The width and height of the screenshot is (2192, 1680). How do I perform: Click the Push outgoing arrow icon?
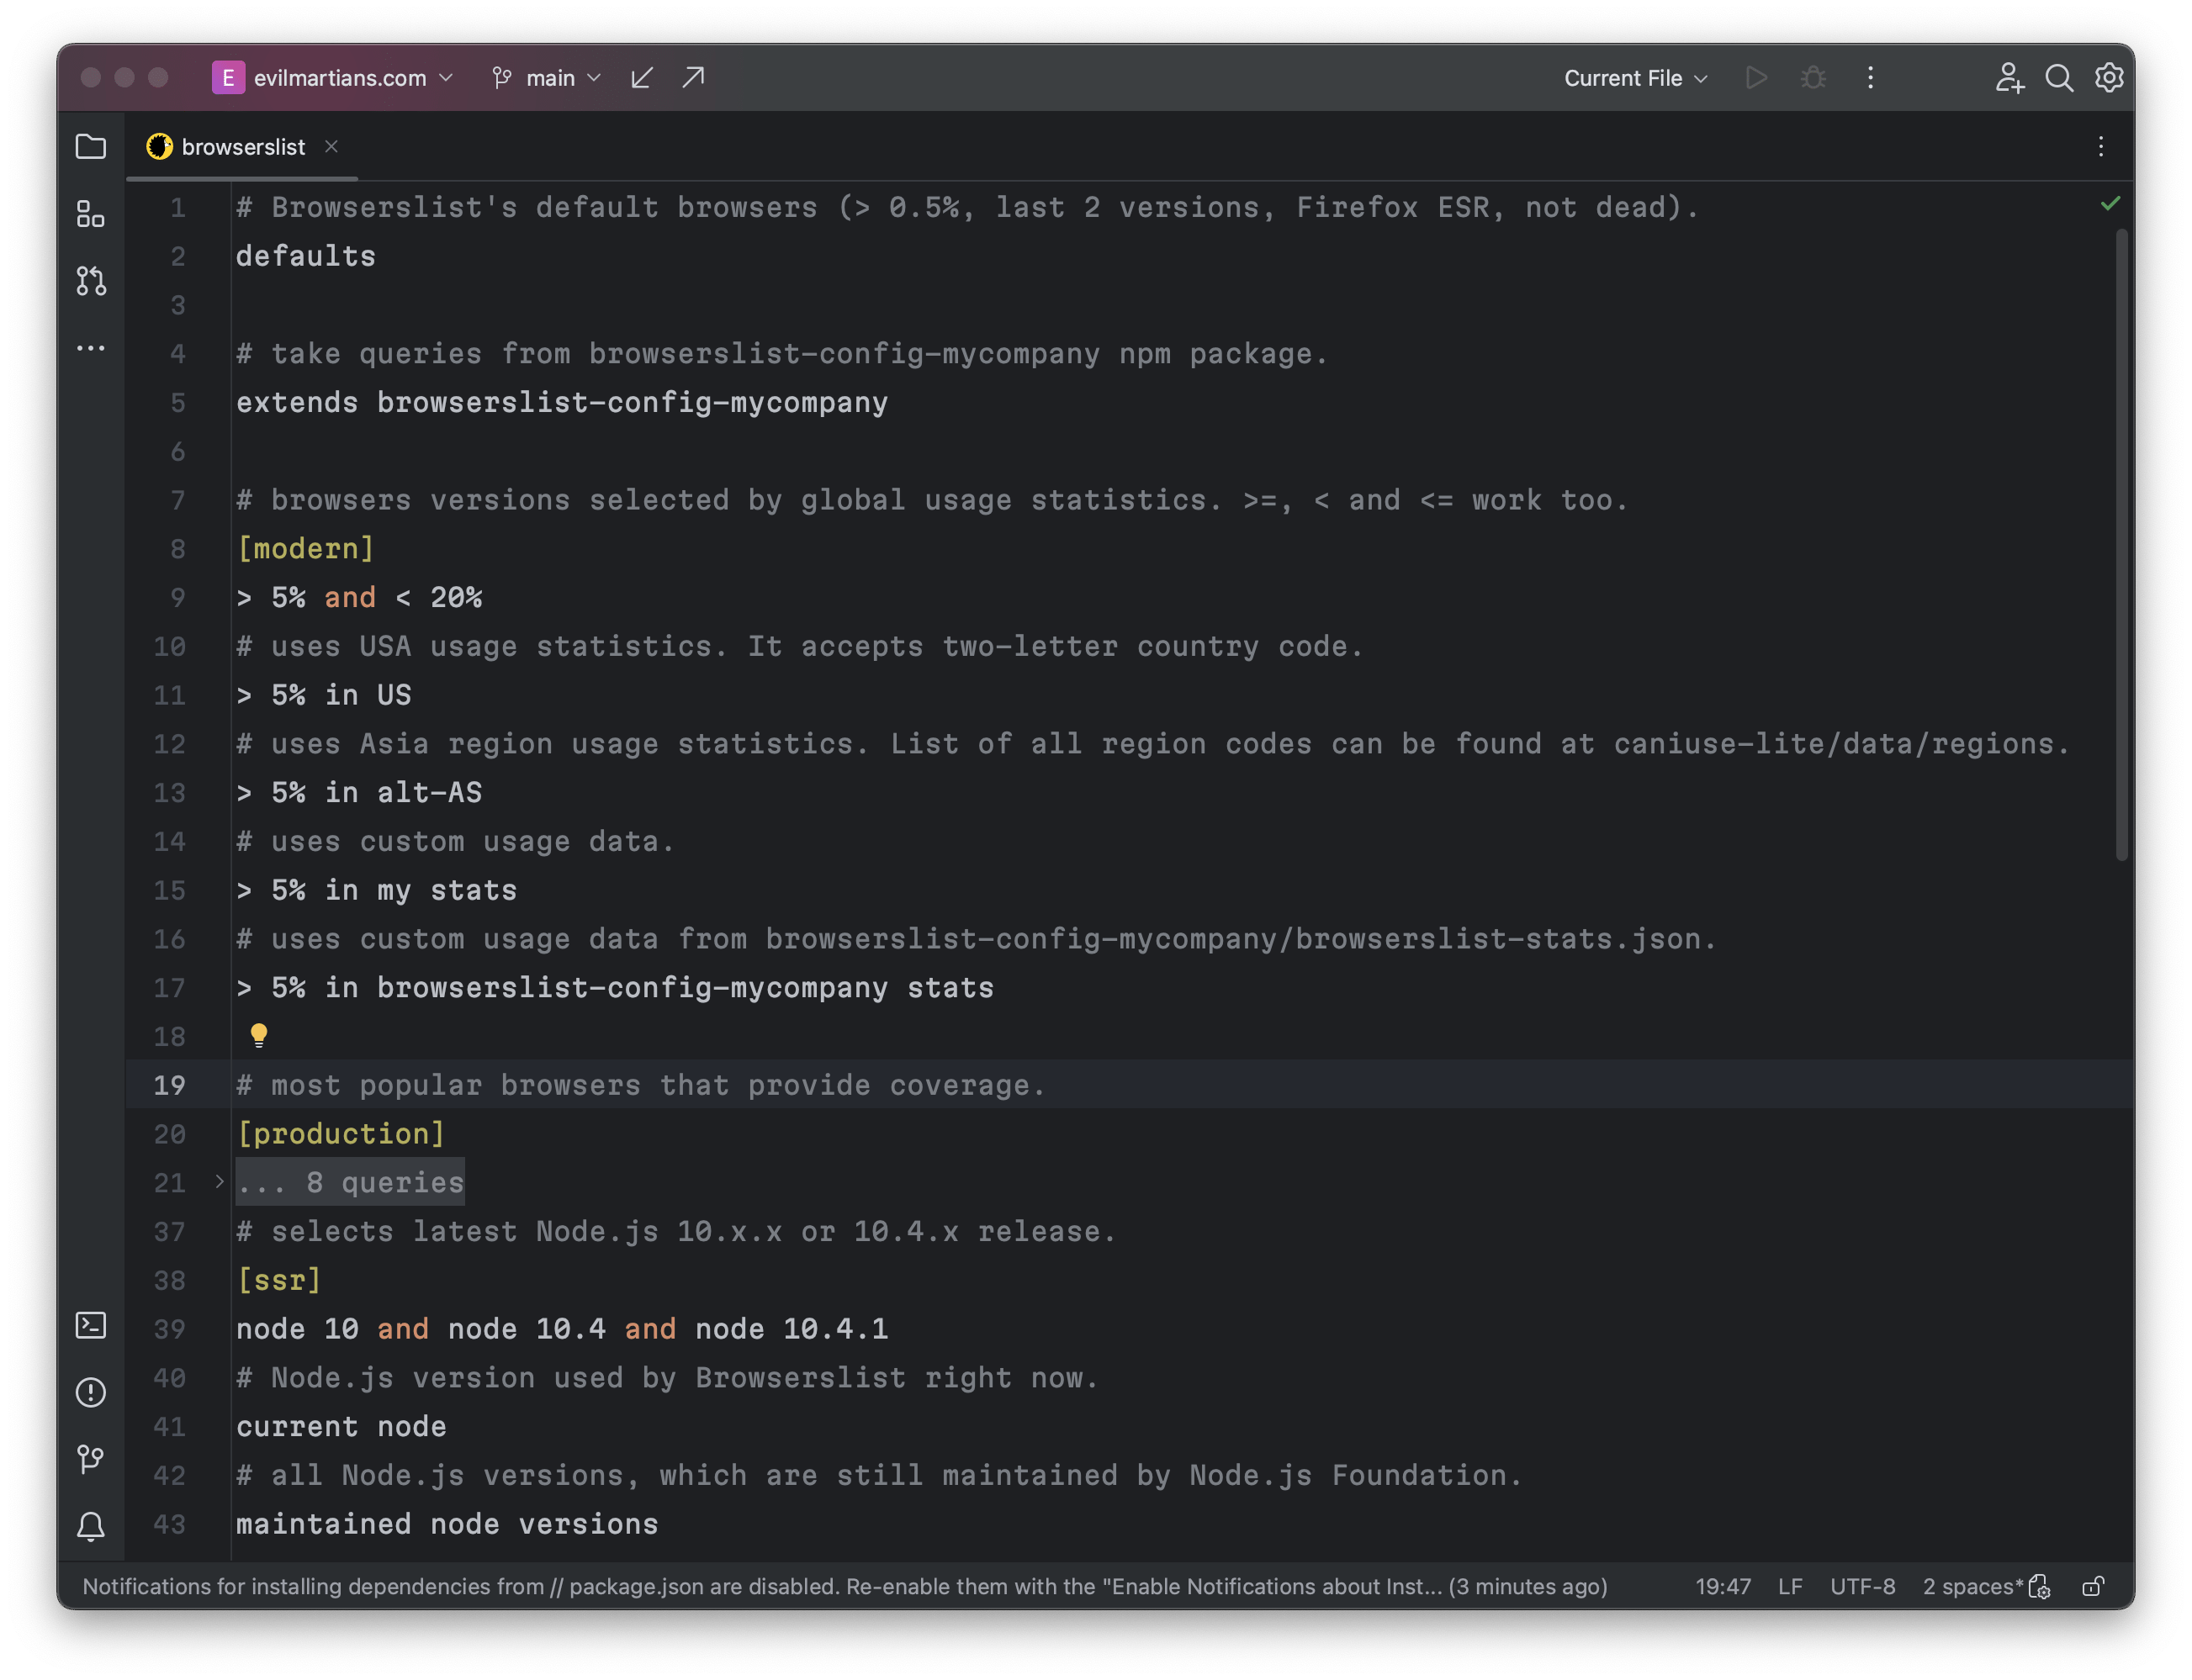(x=693, y=78)
